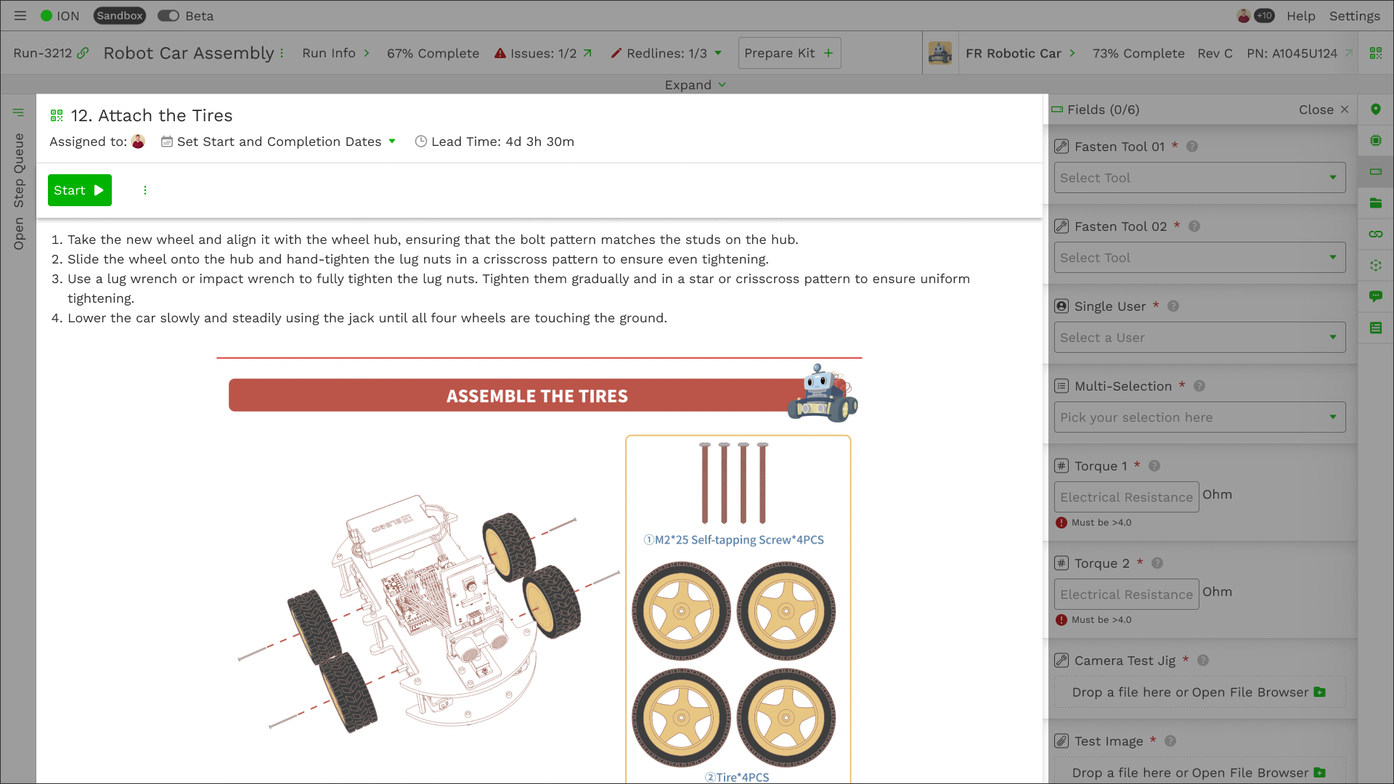Copy the Run-3212 link icon
This screenshot has height=784, width=1394.
click(83, 53)
